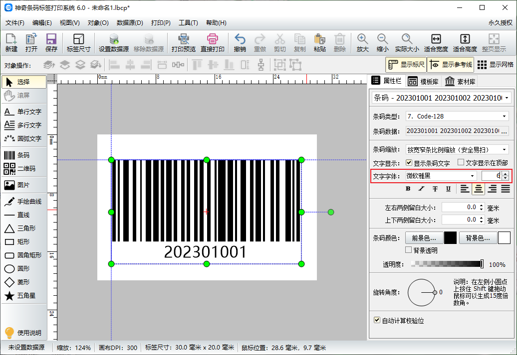Viewport: 517px width, 355px height.
Task: Click 设置数据源 data source icon
Action: 114,43
